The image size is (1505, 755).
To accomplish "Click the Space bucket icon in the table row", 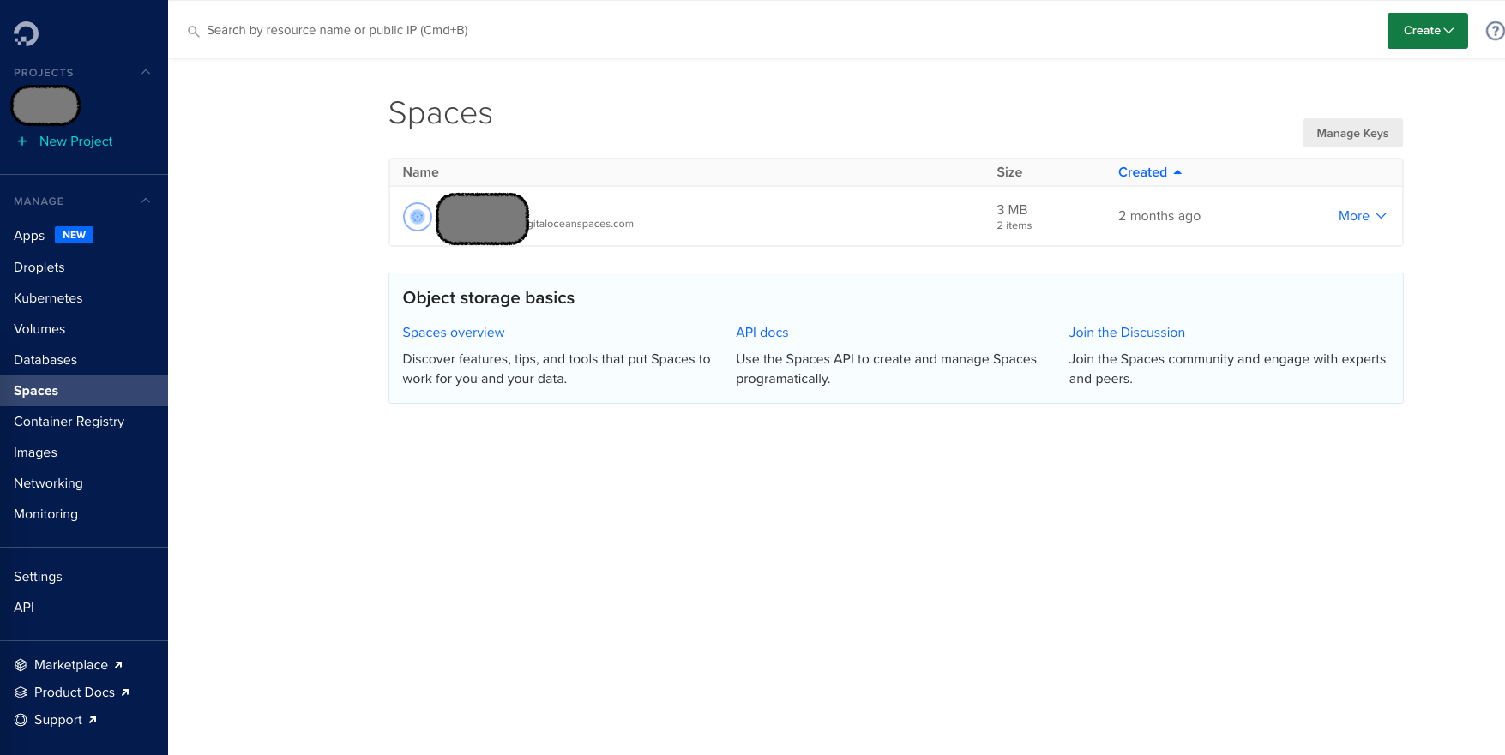I will 417,217.
